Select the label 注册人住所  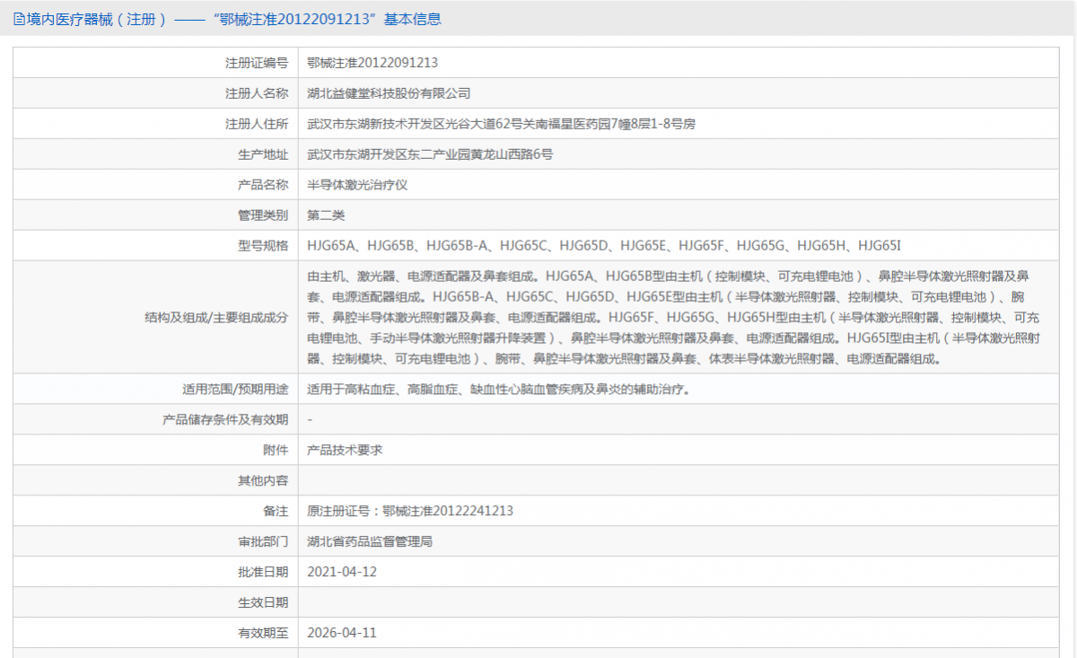click(256, 124)
